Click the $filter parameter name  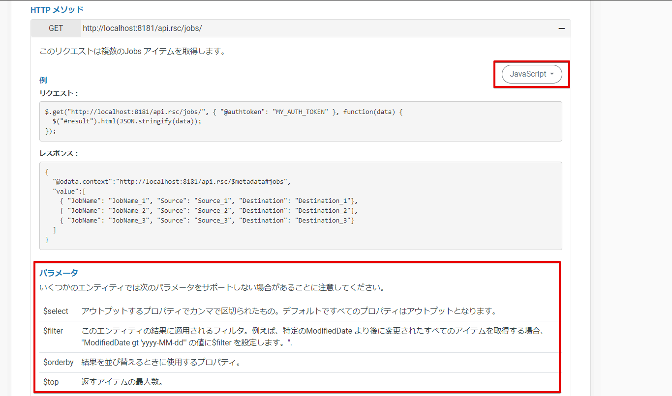53,331
